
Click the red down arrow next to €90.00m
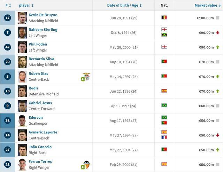217,32
